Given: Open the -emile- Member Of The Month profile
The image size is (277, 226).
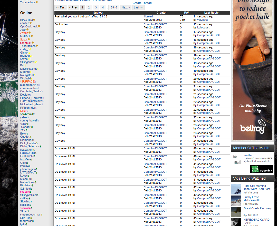Looking at the screenshot, I should pyautogui.click(x=248, y=155).
